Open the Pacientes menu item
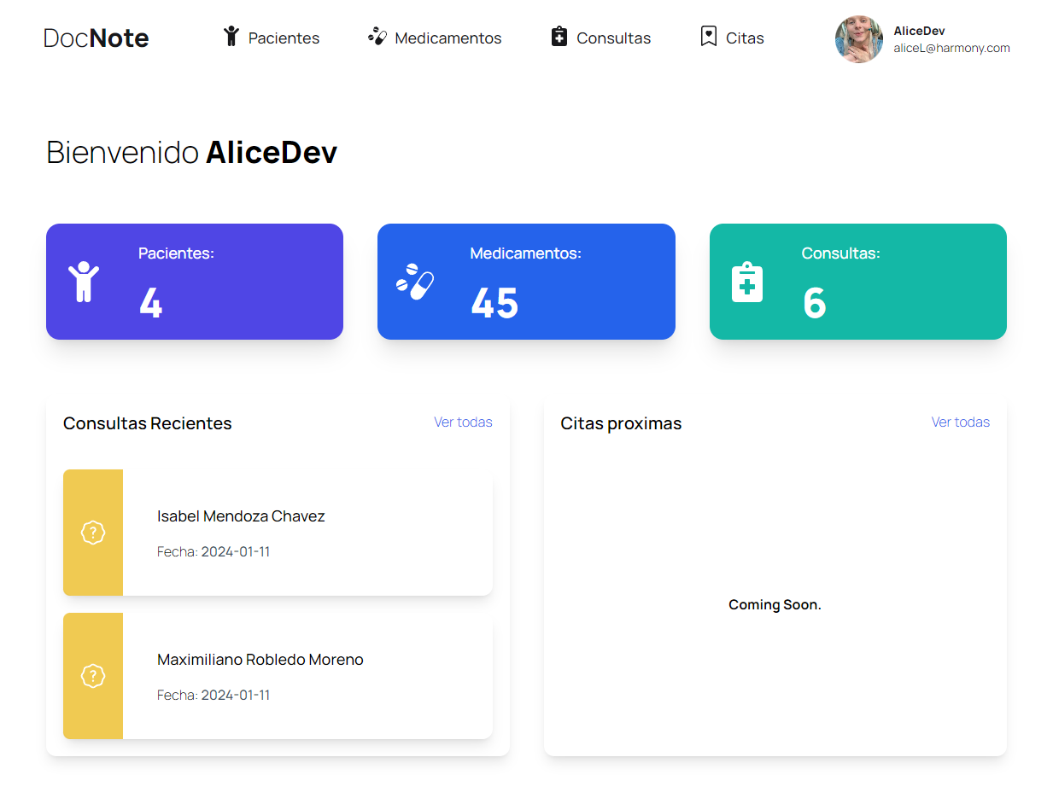Viewport: 1053px width, 798px height. [x=284, y=38]
